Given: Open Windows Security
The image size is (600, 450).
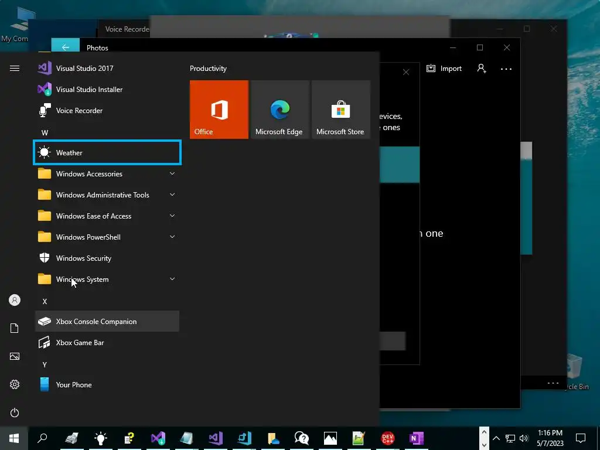Looking at the screenshot, I should 107,258.
